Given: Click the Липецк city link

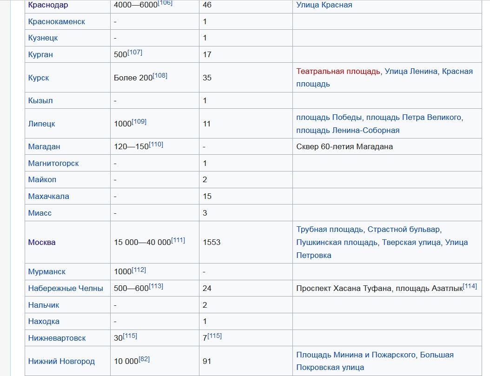Looking at the screenshot, I should [41, 124].
